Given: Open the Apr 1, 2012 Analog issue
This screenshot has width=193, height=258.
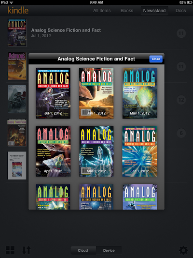Looking at the screenshot, I should 53,152.
